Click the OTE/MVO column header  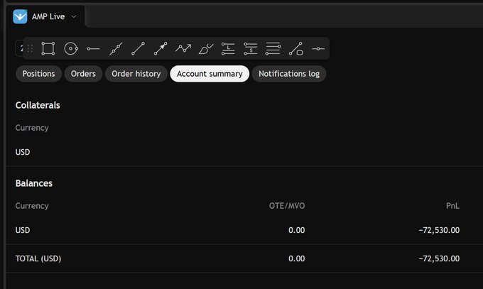[287, 206]
